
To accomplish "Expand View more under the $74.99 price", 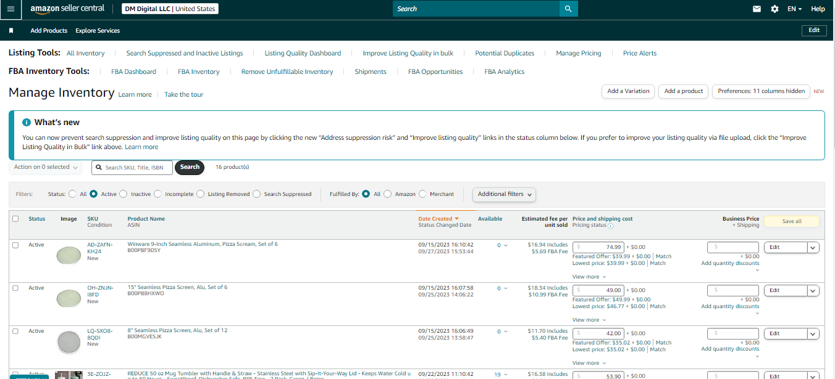I will coord(589,277).
